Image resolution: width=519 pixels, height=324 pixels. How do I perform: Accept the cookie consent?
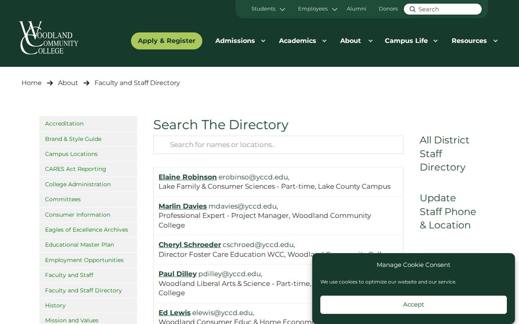[x=413, y=305]
